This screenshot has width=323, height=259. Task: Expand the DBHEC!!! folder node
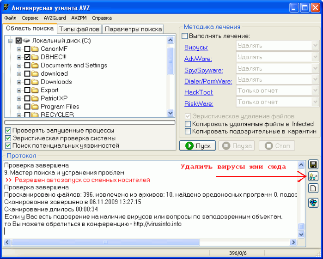19,57
